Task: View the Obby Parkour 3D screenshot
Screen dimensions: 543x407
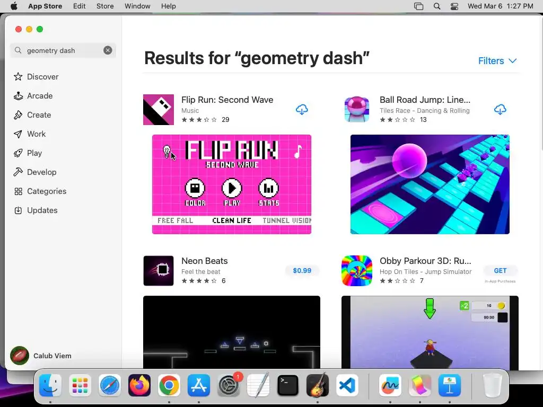Action: point(430,332)
